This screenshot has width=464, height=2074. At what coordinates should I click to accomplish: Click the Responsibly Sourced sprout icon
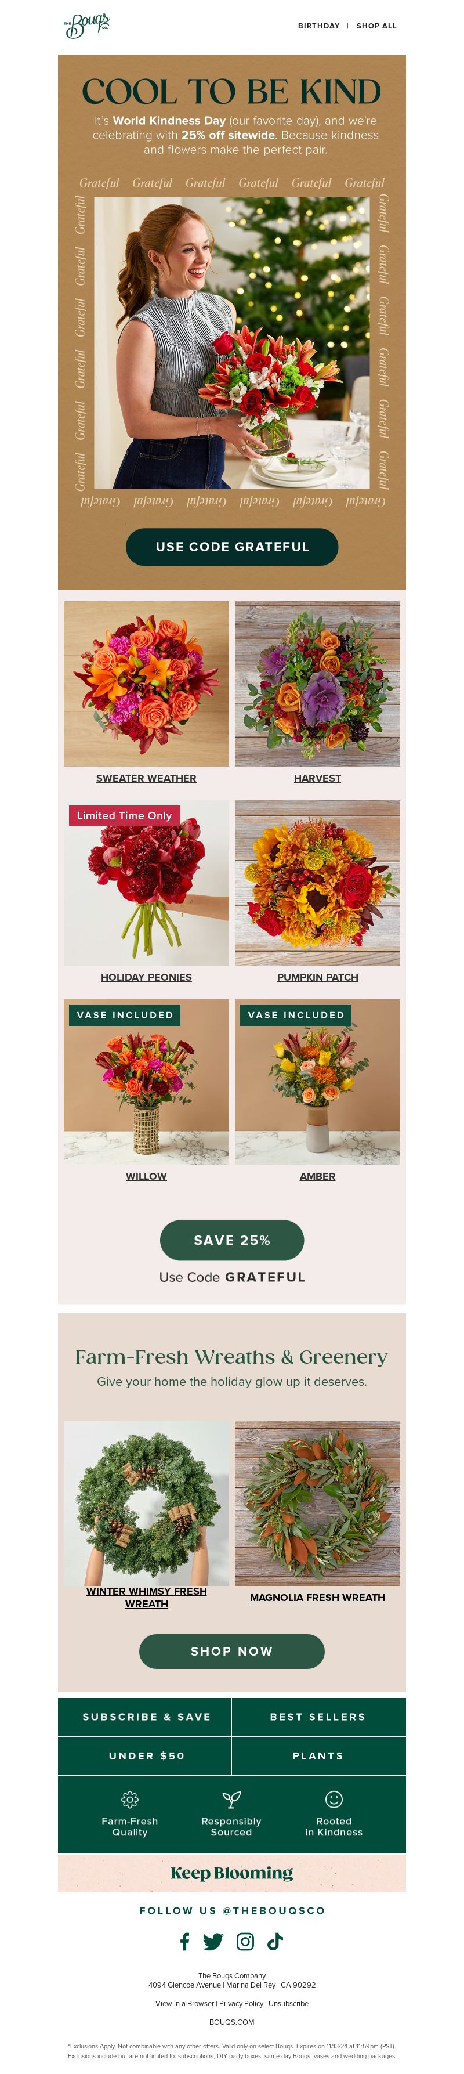point(231,1799)
